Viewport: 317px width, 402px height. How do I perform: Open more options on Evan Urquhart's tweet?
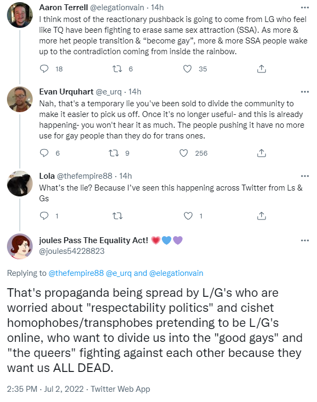(x=305, y=92)
